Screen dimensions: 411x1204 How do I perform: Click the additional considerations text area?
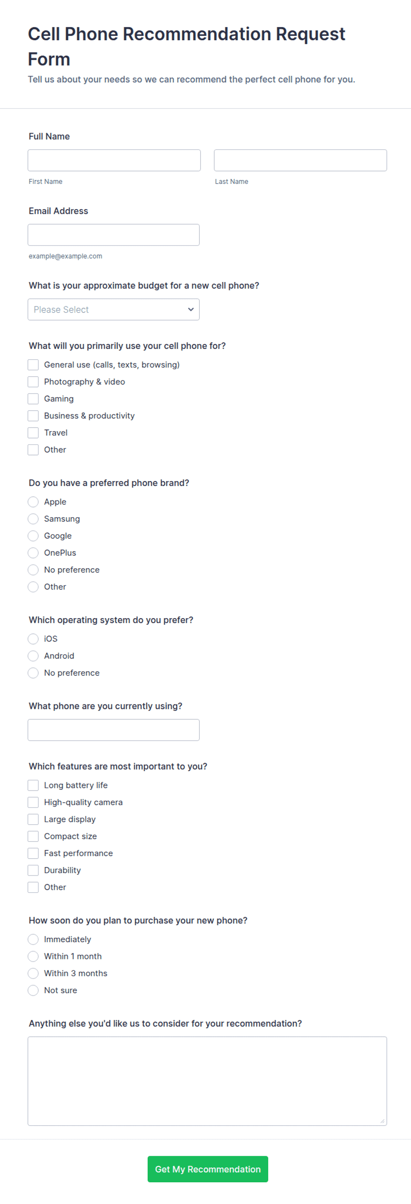(207, 1081)
